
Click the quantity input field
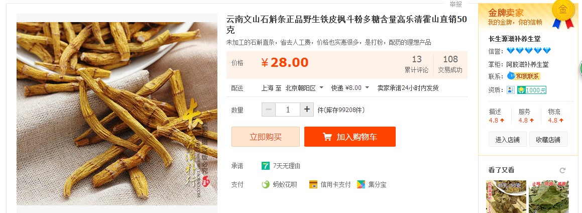coord(288,110)
